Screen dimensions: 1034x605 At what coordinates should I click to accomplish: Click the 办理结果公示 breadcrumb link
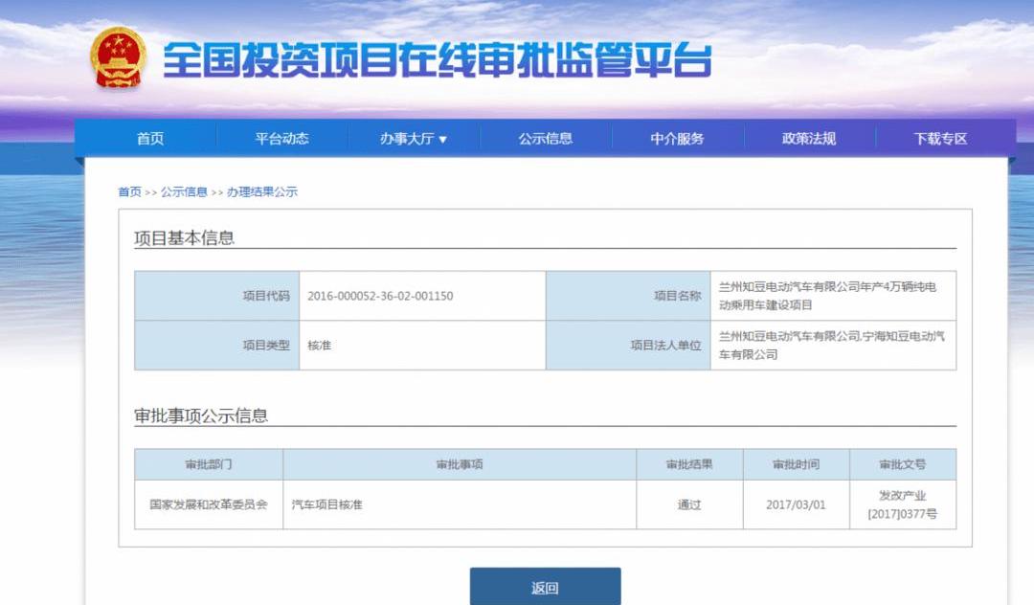click(x=261, y=191)
